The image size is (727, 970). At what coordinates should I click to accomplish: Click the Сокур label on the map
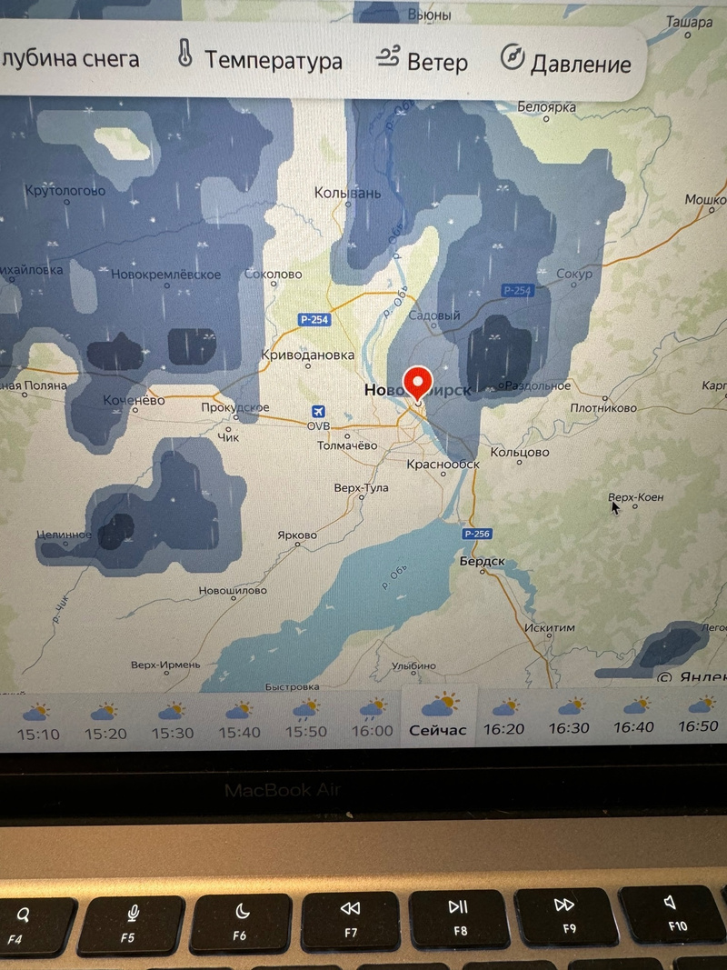573,274
